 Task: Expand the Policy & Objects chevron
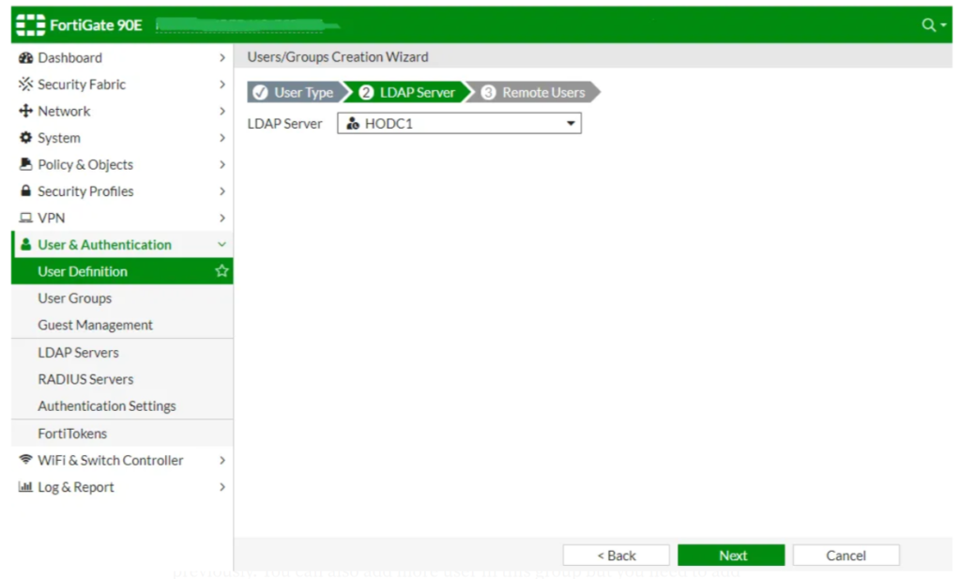tap(221, 164)
